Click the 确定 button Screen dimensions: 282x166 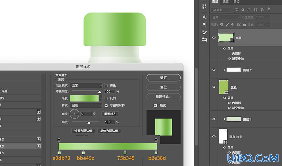tap(163, 78)
